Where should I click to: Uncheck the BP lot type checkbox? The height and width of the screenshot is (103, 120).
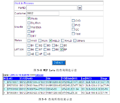(61, 49)
